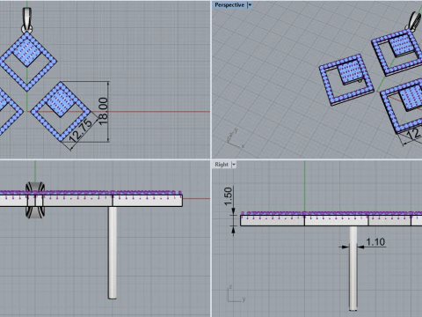Click the axis icon in Perspective viewport
This screenshot has height=317, width=422.
pyautogui.click(x=236, y=138)
